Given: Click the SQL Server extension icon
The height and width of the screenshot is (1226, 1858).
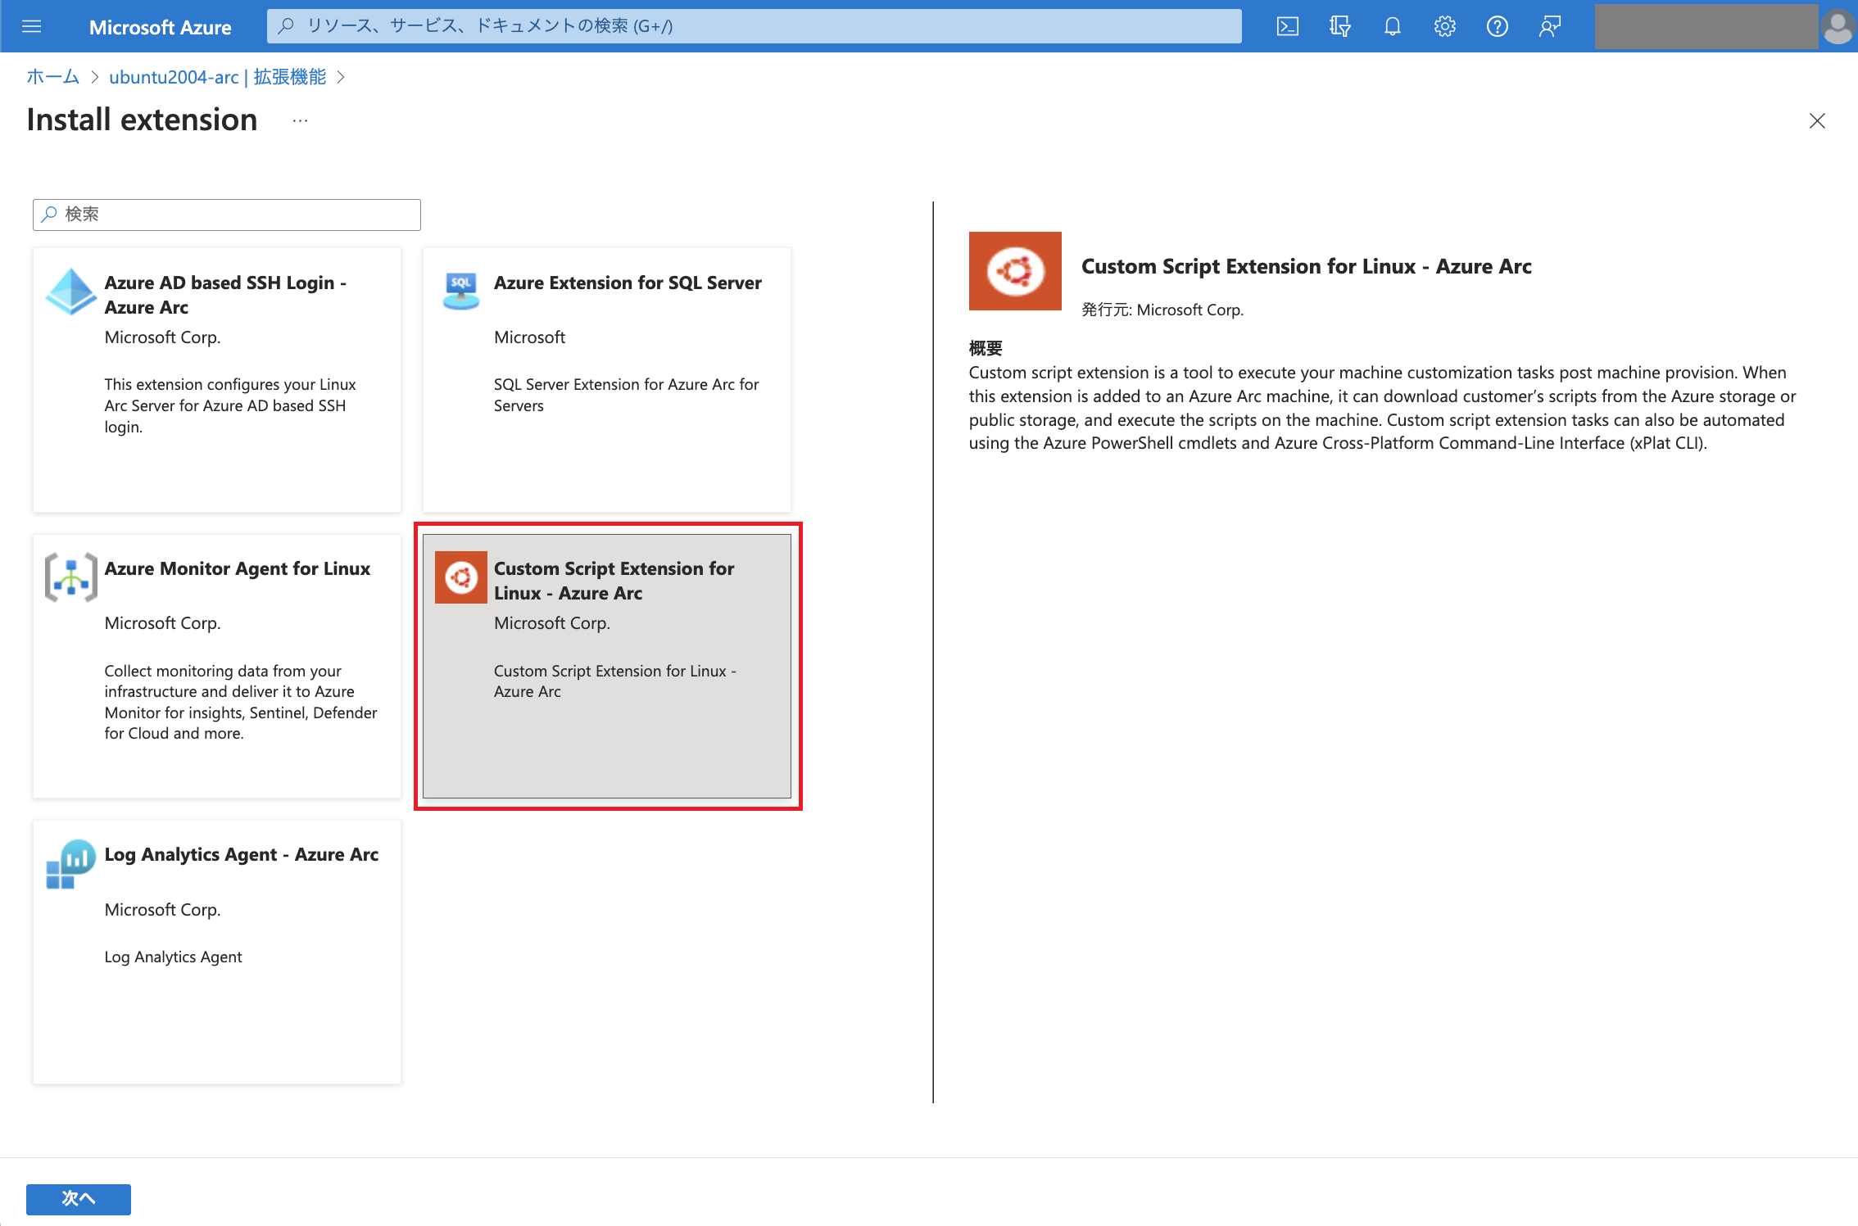Looking at the screenshot, I should point(461,292).
